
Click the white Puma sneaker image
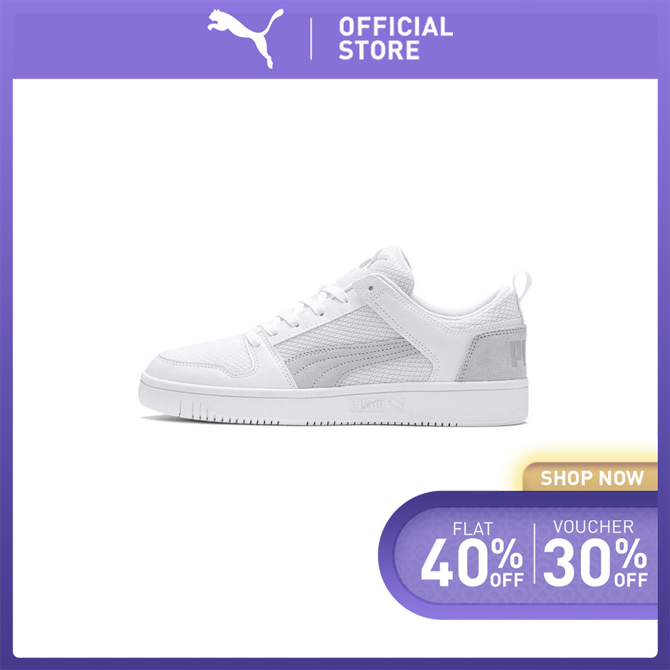(x=334, y=336)
